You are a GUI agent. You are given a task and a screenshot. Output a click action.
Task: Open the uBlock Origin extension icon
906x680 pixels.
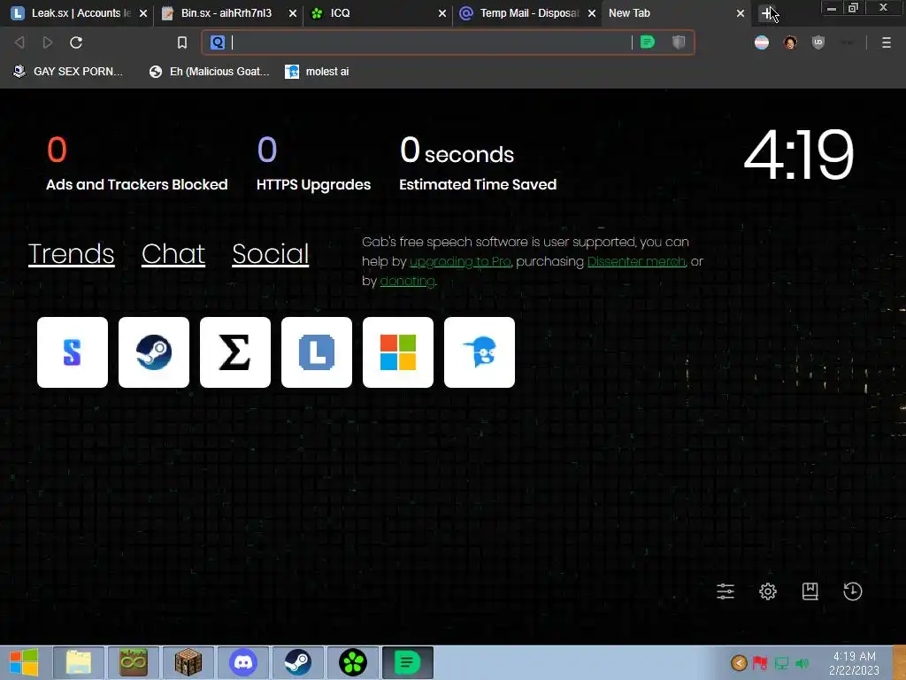click(818, 42)
